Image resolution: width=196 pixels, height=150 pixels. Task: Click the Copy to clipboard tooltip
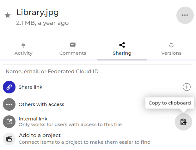169,103
